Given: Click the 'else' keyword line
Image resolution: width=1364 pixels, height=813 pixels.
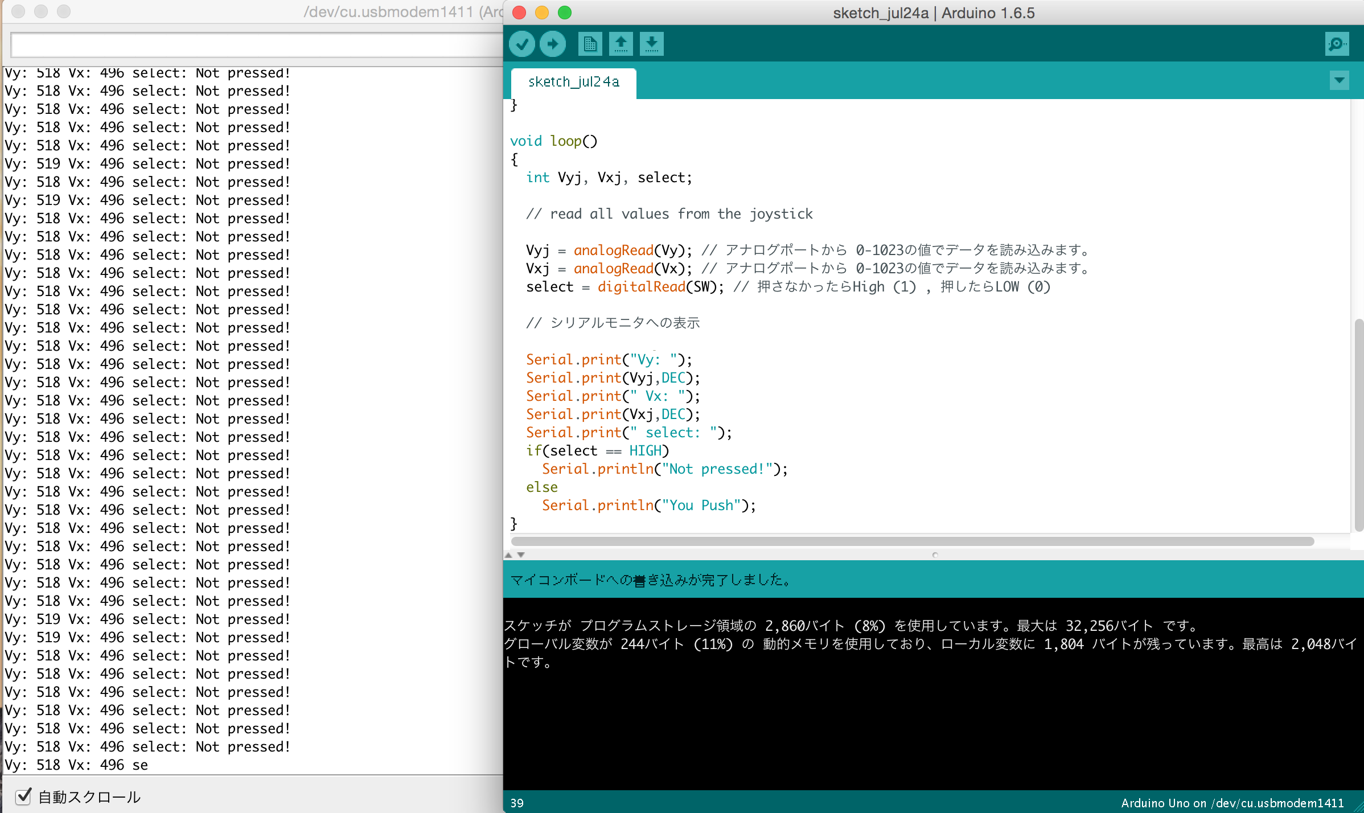Looking at the screenshot, I should pyautogui.click(x=542, y=487).
